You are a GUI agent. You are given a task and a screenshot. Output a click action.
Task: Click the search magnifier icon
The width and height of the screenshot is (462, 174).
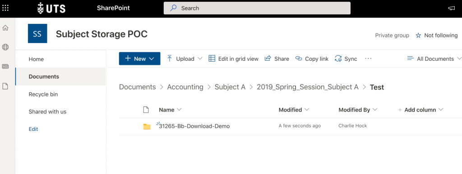[174, 8]
